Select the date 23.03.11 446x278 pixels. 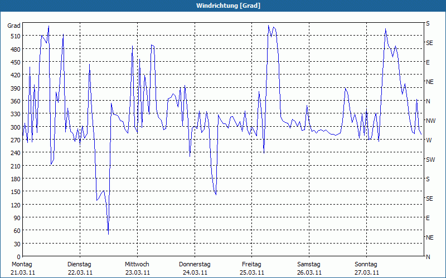click(138, 273)
